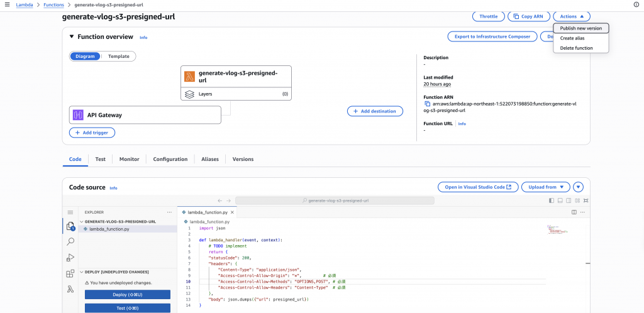Image resolution: width=644 pixels, height=313 pixels.
Task: Open the Upload from dropdown
Action: point(546,187)
